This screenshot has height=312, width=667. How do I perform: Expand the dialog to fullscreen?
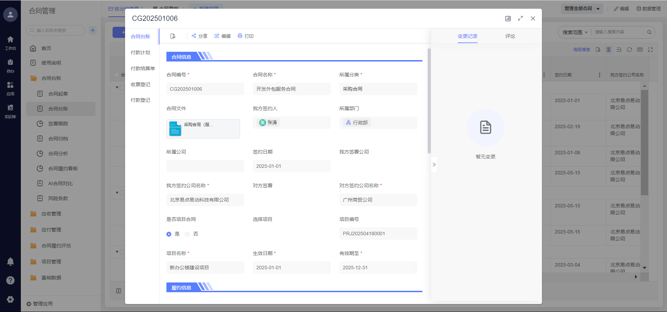click(520, 18)
